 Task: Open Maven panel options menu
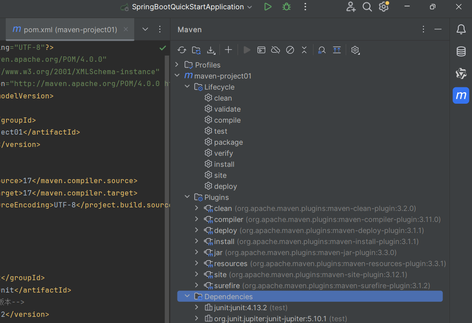pos(423,29)
